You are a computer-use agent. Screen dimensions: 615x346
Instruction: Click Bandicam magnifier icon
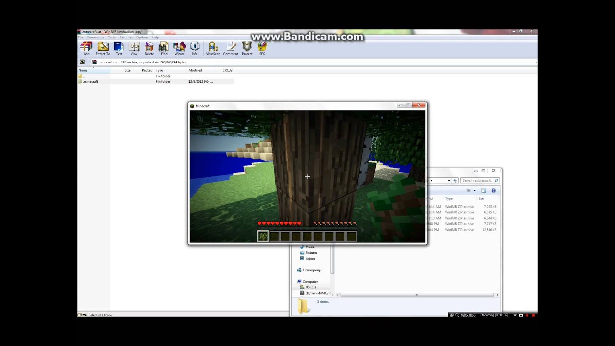click(457, 315)
